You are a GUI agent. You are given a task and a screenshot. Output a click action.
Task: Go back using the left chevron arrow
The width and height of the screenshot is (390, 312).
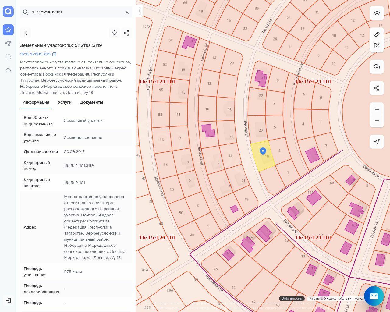[26, 33]
